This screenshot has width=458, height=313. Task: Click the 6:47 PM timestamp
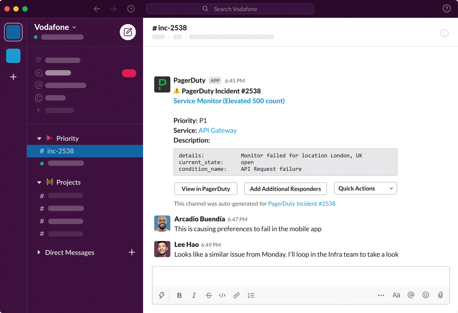237,219
